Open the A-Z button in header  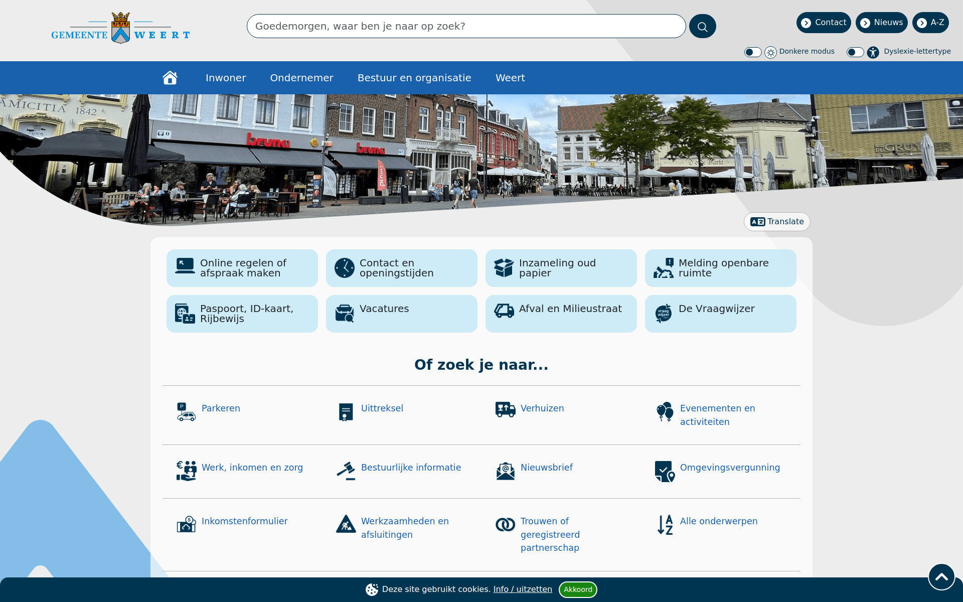coord(930,23)
